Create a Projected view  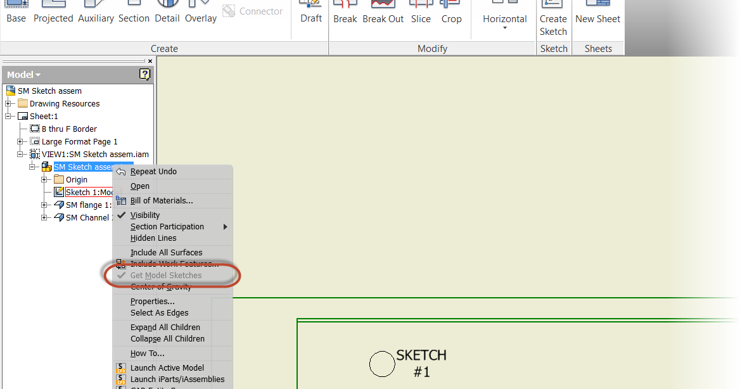point(53,13)
